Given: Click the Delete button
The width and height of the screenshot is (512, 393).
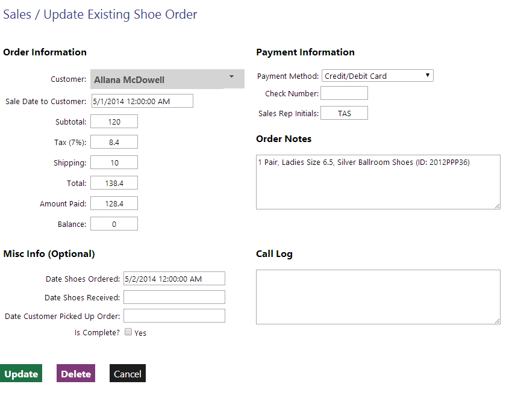Looking at the screenshot, I should [75, 373].
